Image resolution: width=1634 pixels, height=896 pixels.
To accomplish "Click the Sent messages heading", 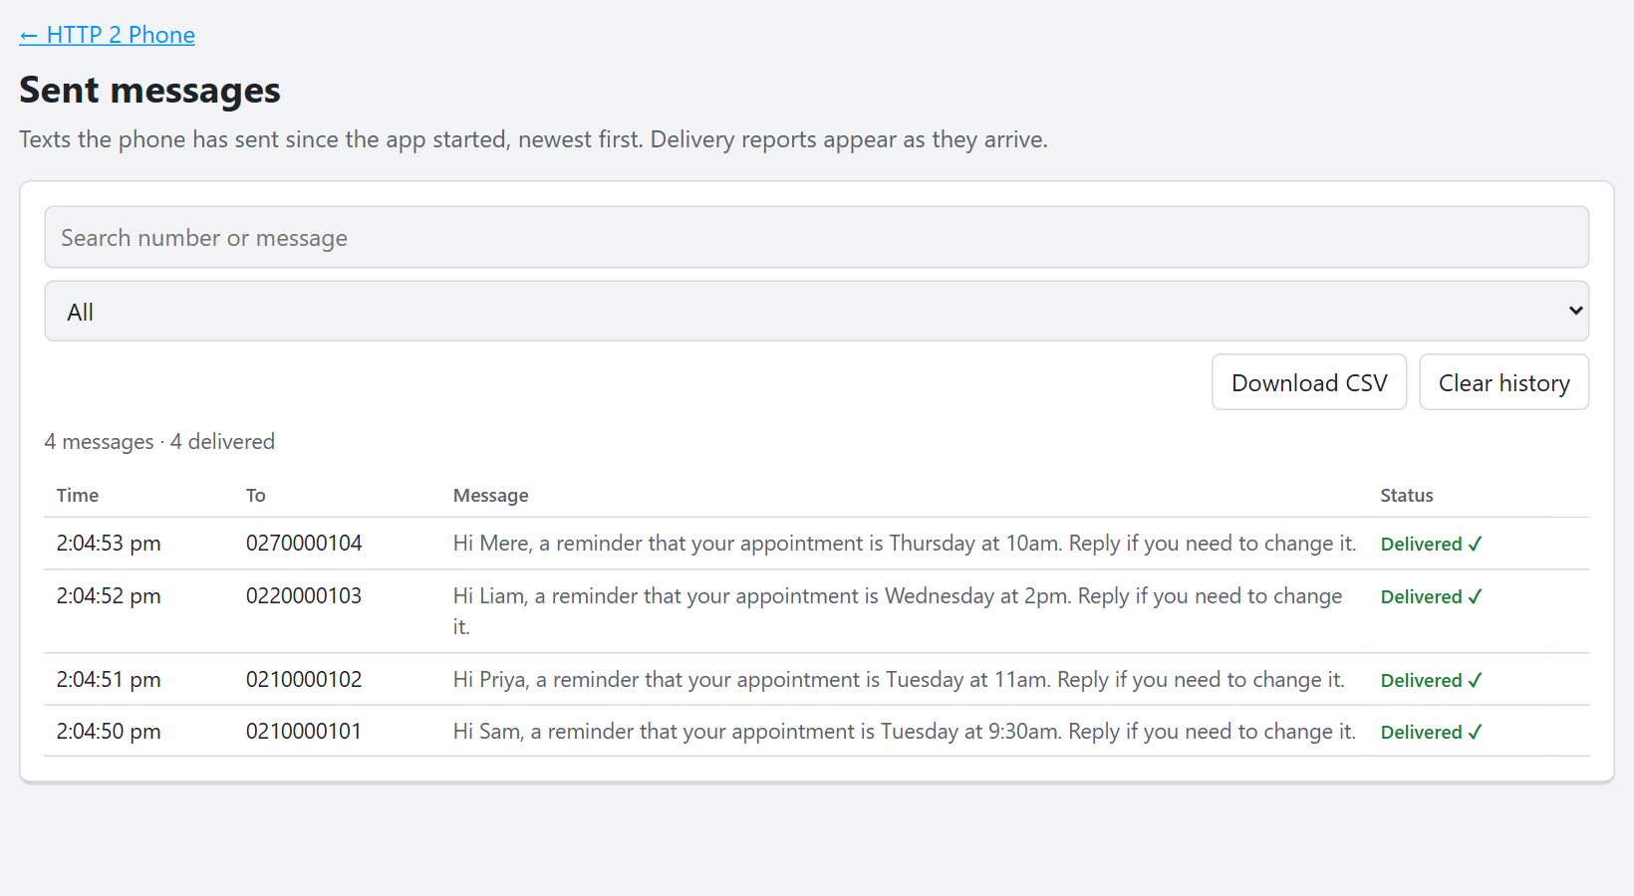I will click(149, 91).
